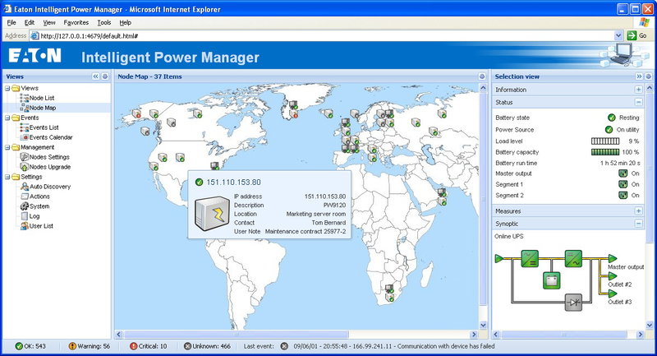This screenshot has height=356, width=657.
Task: Expand the Measures section
Action: (x=639, y=211)
